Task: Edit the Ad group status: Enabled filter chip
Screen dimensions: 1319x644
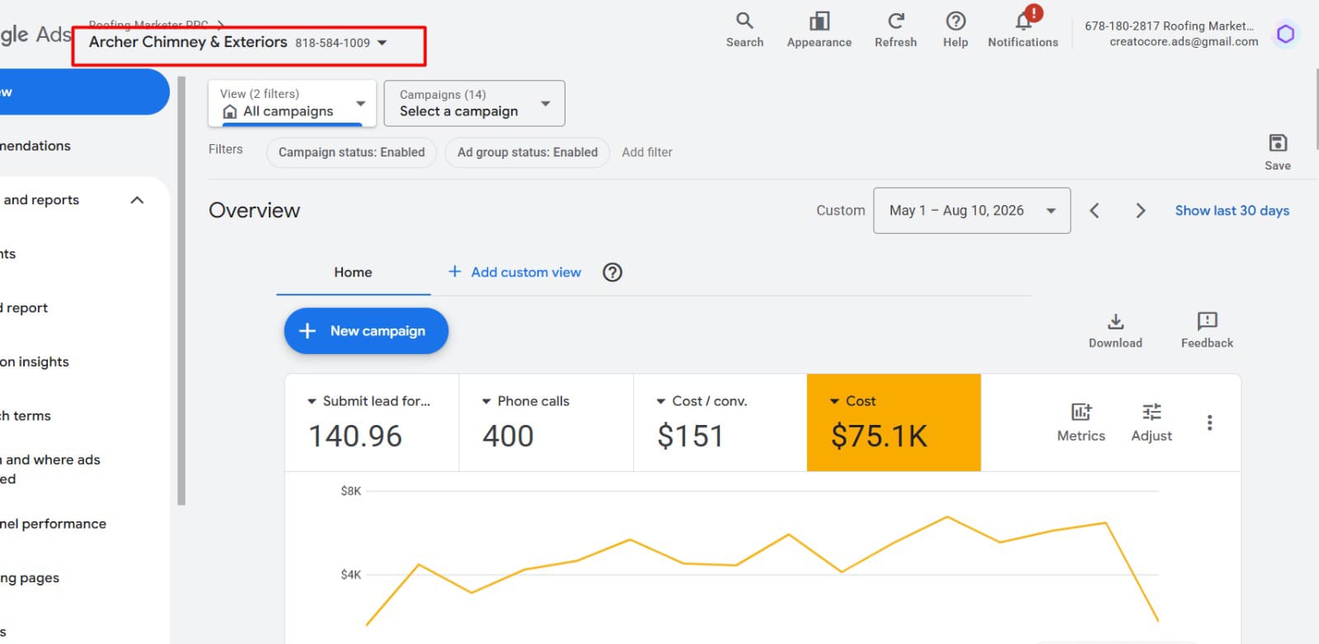Action: 528,152
